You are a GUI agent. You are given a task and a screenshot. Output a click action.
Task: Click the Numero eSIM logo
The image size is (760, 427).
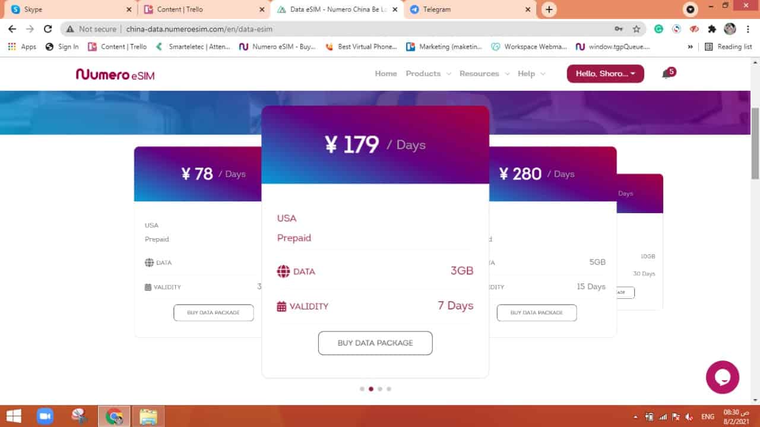(x=115, y=74)
